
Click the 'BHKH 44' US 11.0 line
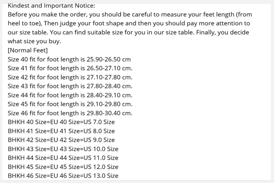63,158
